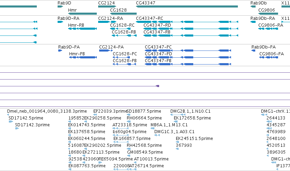Click the EK290258.5prime EST label
Image resolution: width=290 pixels, height=171 pixels.
103,118
